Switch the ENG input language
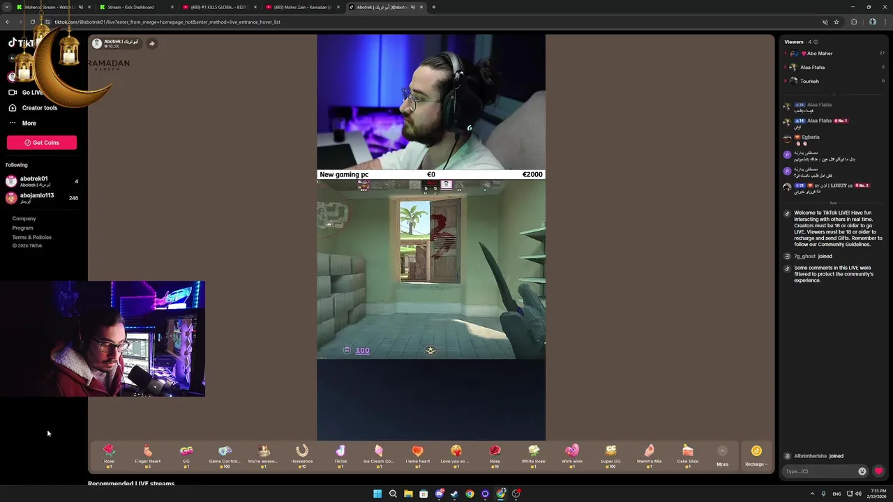The image size is (893, 502). (836, 494)
